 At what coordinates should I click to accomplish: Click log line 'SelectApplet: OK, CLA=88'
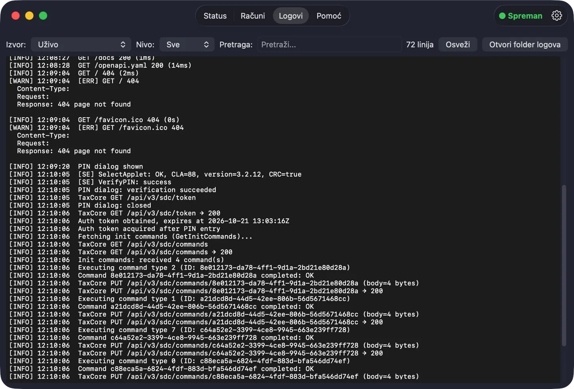(155, 174)
